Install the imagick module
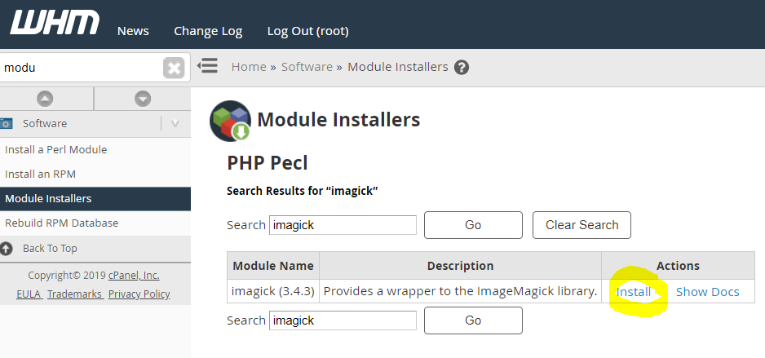 634,291
